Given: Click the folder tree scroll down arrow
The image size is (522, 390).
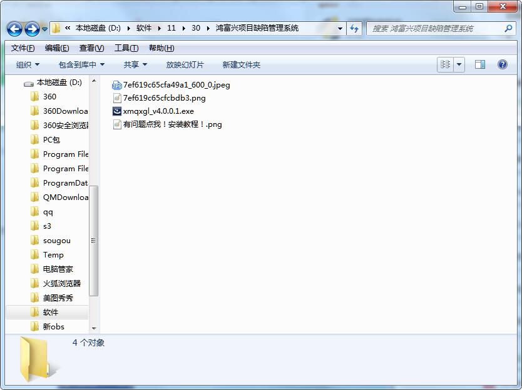Looking at the screenshot, I should coord(95,328).
